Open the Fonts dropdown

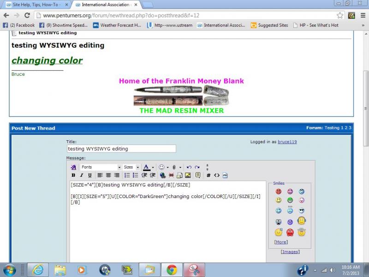[101, 167]
